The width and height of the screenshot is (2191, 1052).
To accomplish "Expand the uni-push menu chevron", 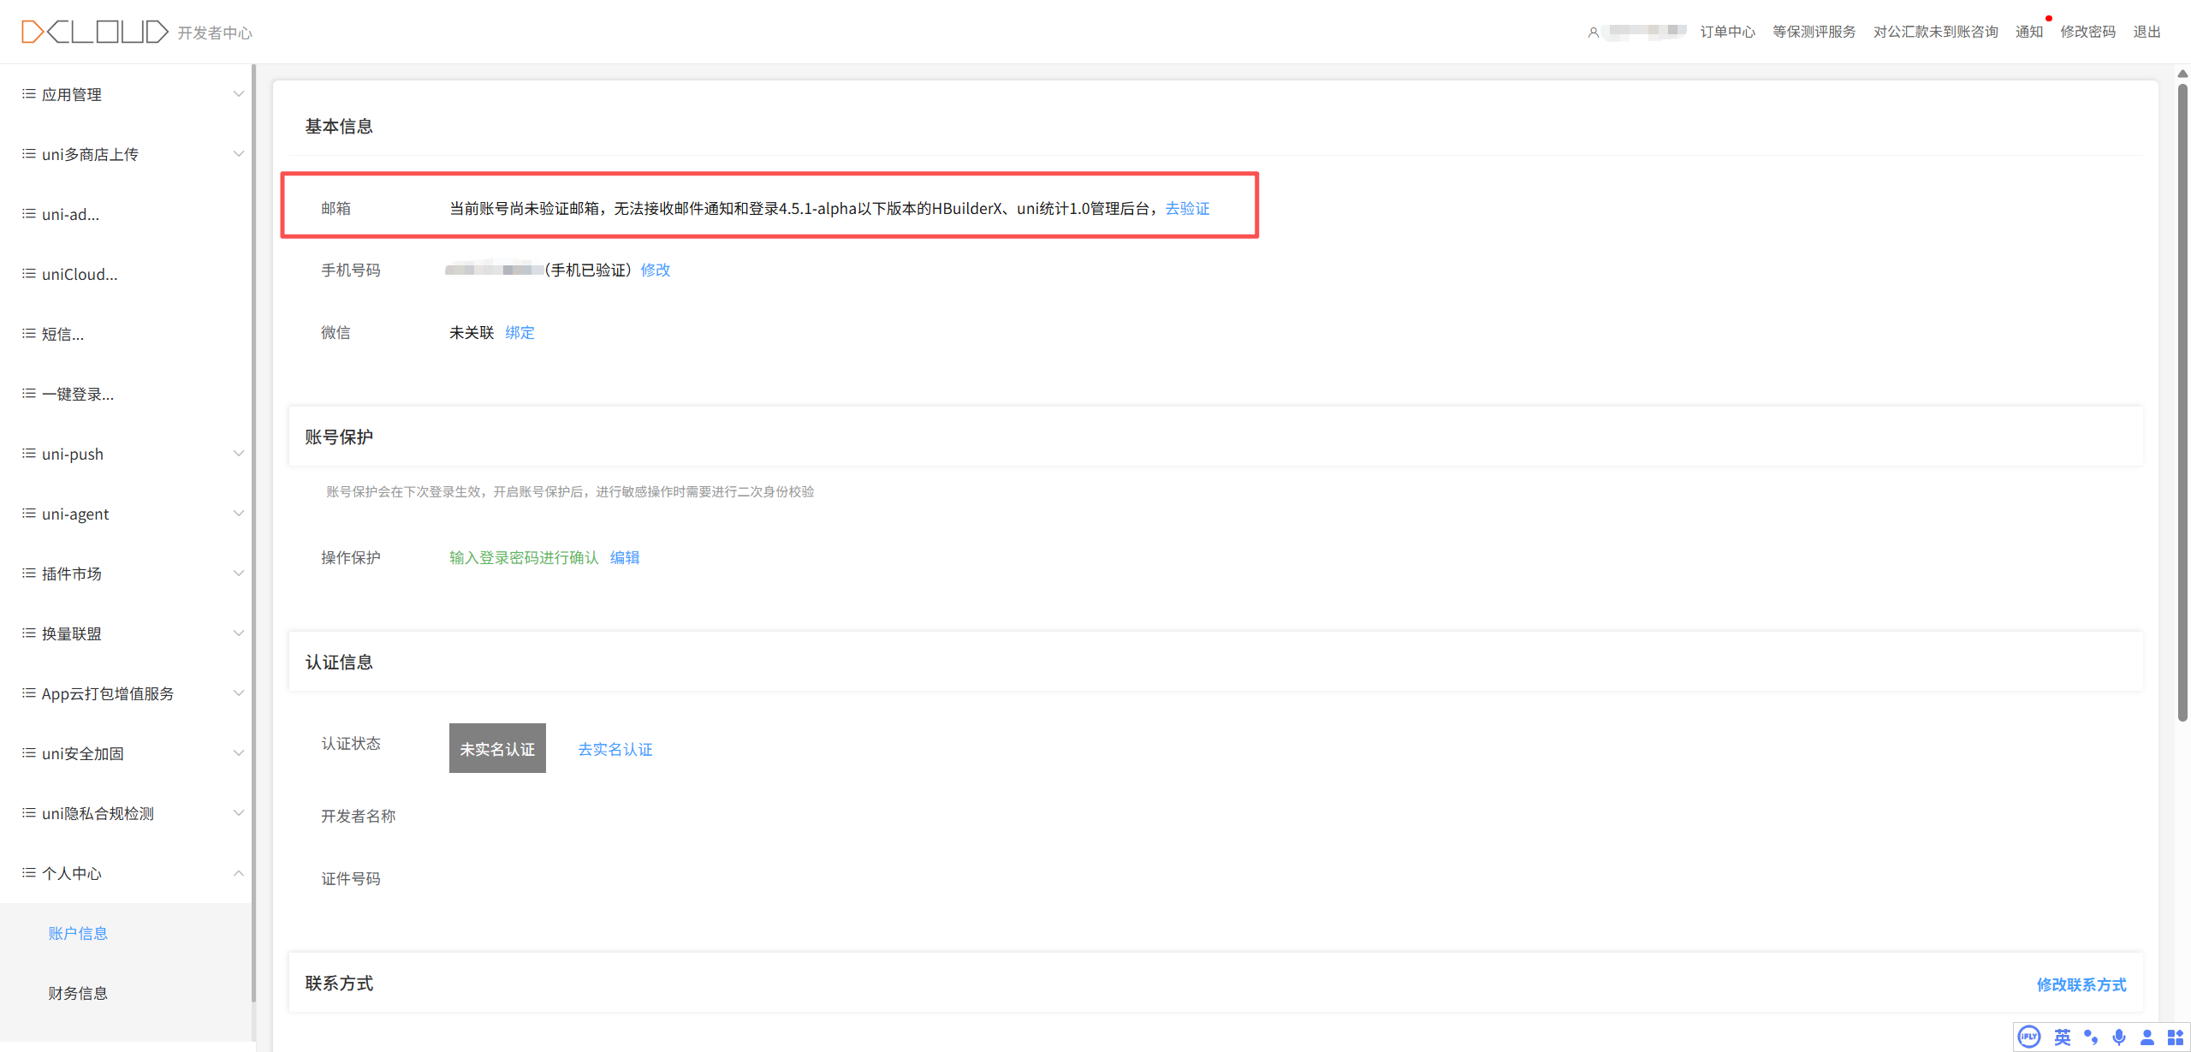I will tap(239, 454).
